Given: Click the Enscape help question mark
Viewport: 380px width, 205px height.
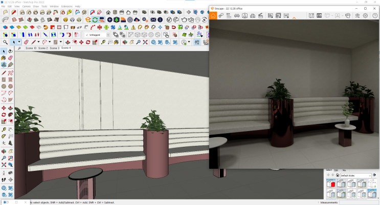Looking at the screenshot, I should tap(374, 16).
